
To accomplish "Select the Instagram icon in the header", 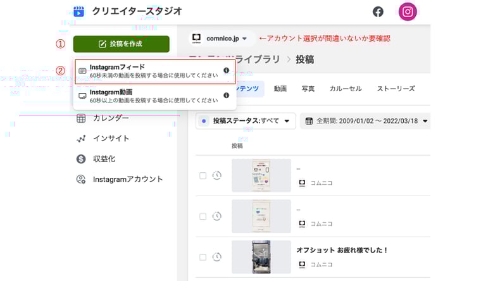I will coord(408,12).
